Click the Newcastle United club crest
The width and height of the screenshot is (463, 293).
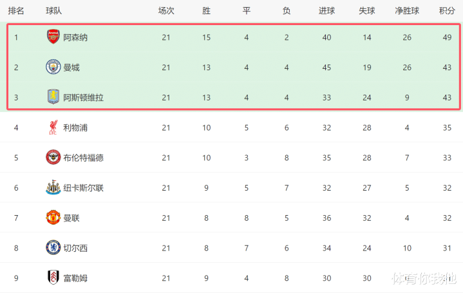pyautogui.click(x=53, y=187)
